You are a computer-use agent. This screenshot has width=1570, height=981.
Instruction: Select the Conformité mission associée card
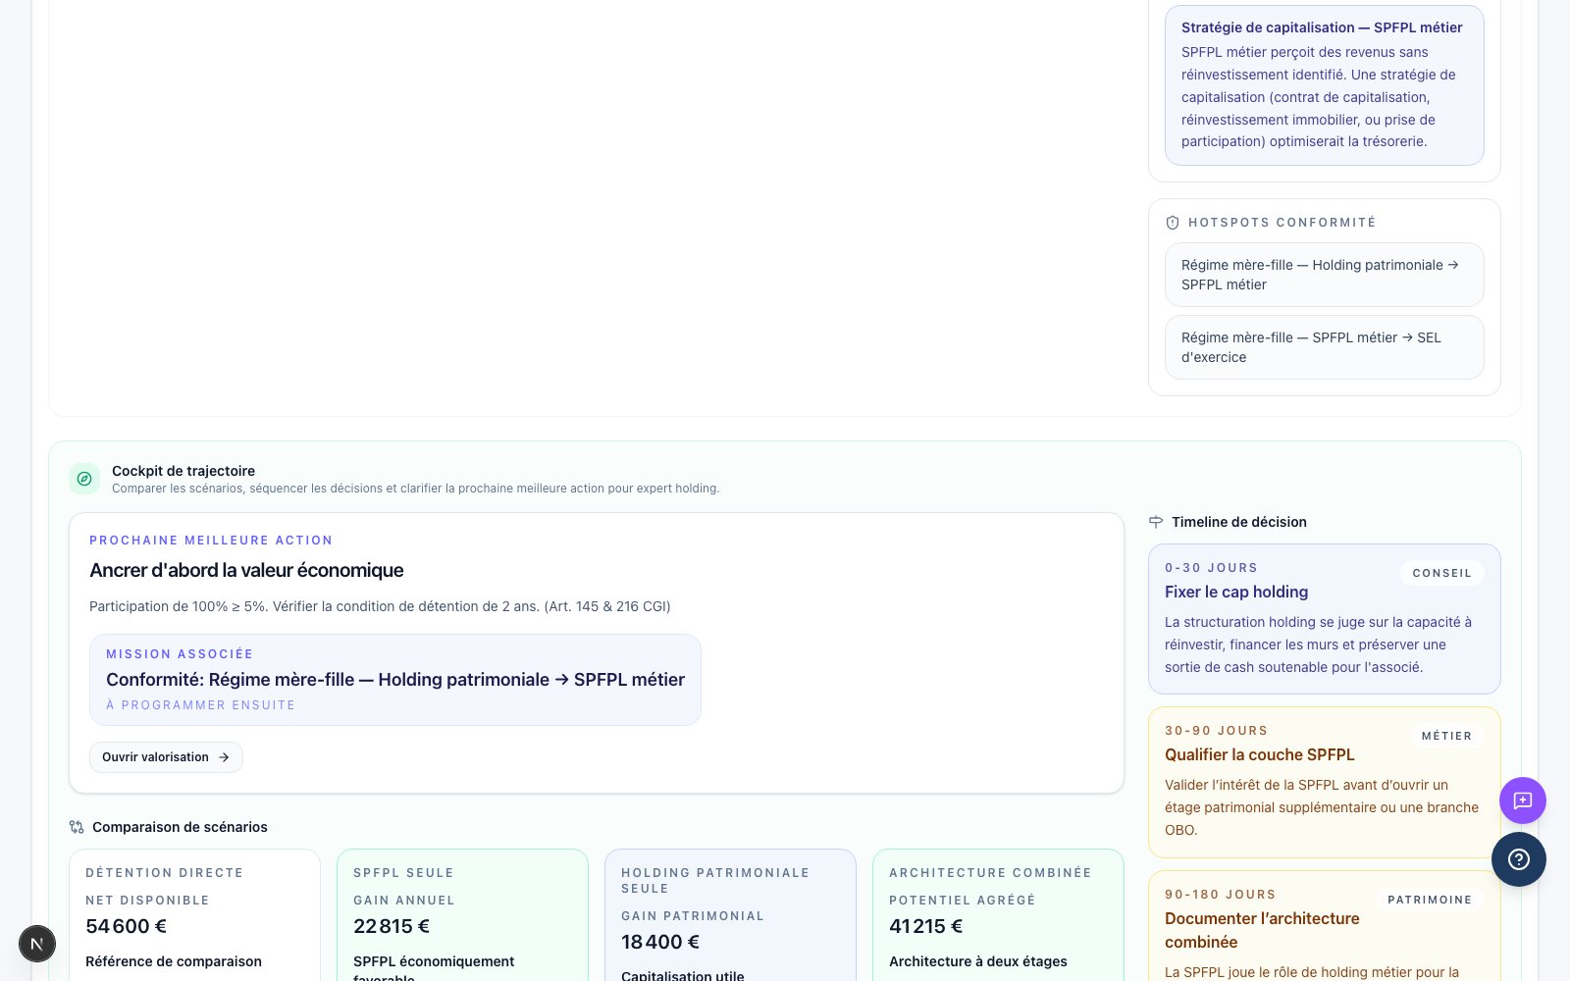395,680
